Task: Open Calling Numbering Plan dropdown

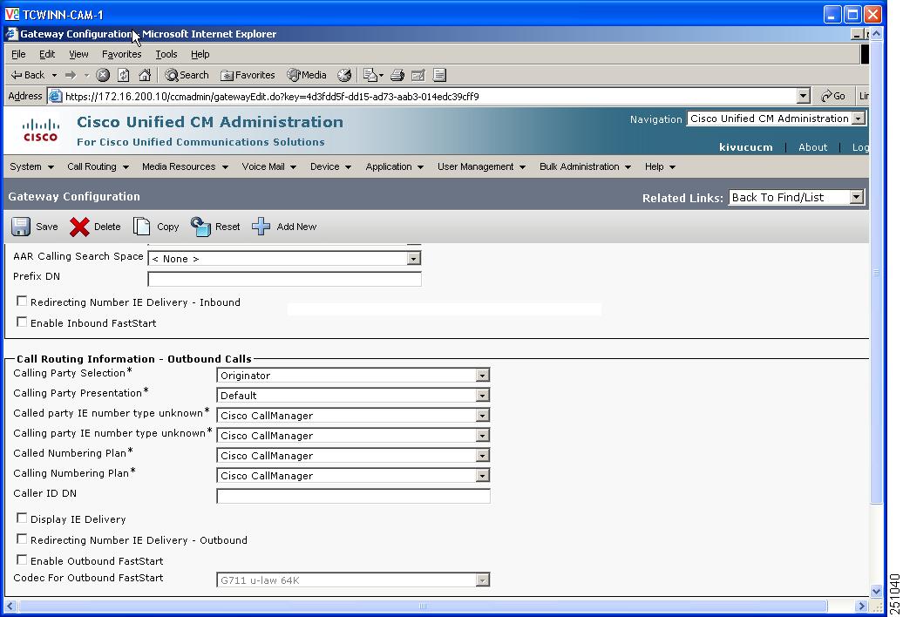Action: click(x=483, y=476)
